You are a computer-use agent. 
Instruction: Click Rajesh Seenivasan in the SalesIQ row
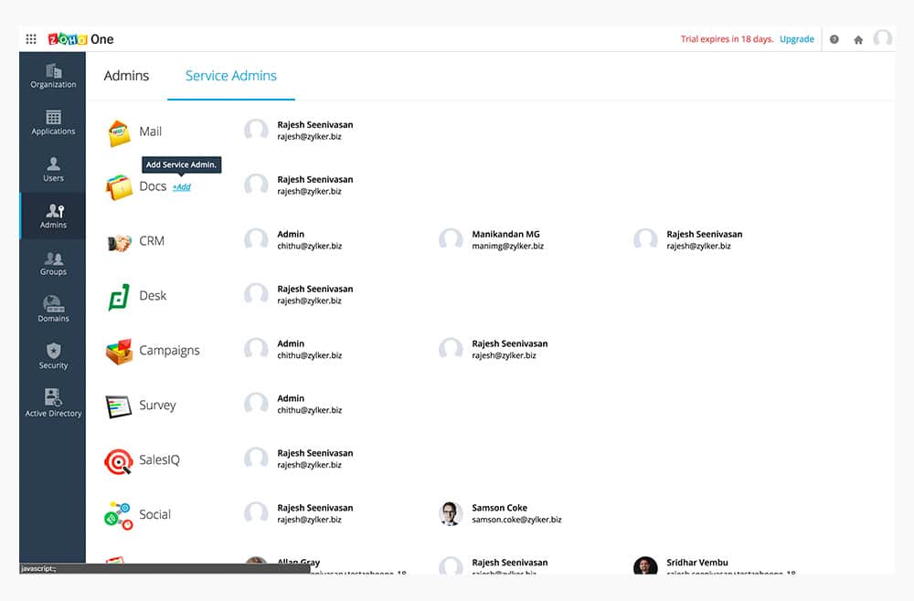click(315, 453)
